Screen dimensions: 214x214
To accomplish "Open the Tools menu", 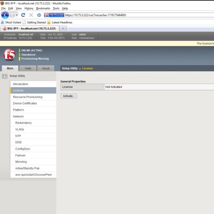I will (56, 8).
